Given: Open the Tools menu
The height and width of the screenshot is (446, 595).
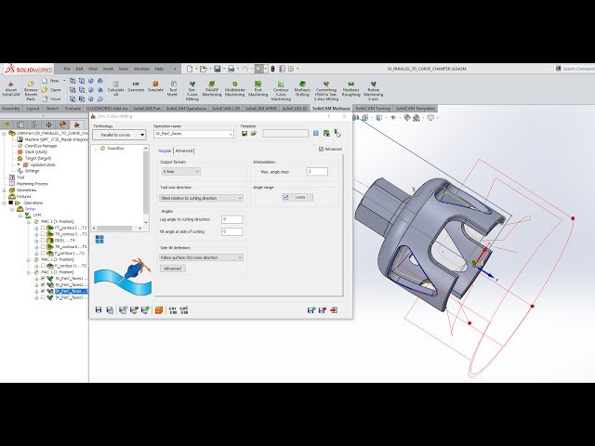Looking at the screenshot, I should (124, 69).
